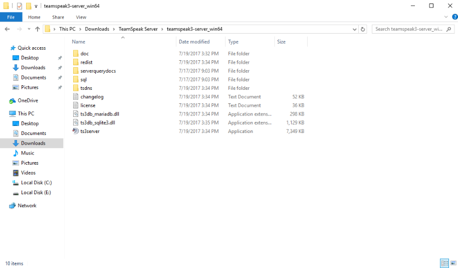Expand breadcrumb chevron after This PC
The image size is (458, 268).
pyautogui.click(x=80, y=29)
